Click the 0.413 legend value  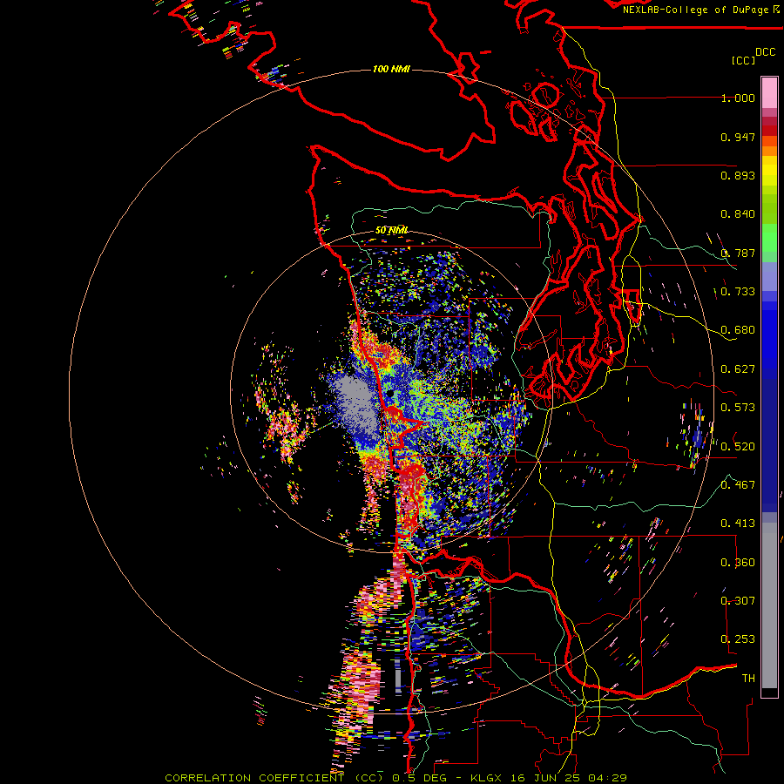(x=738, y=524)
